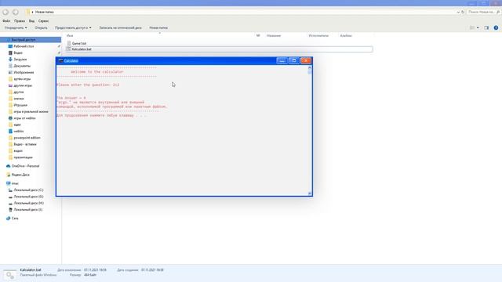Click the address bar path Новая папка
The height and width of the screenshot is (282, 502).
tap(45, 12)
